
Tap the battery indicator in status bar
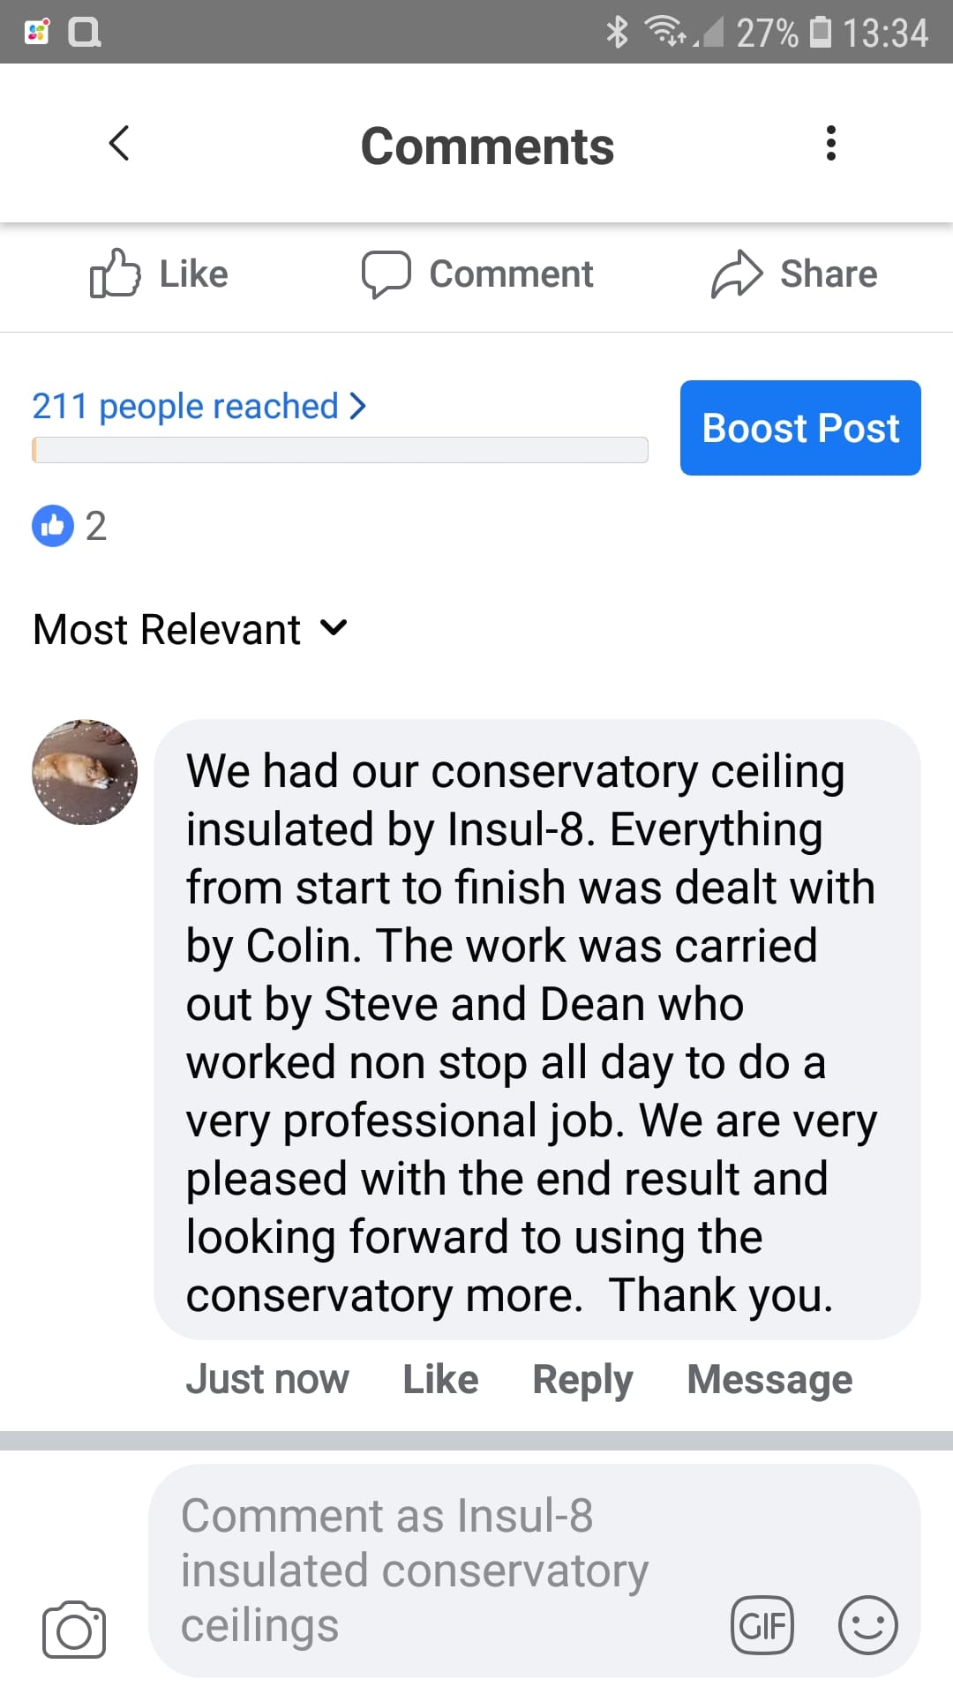821,33
